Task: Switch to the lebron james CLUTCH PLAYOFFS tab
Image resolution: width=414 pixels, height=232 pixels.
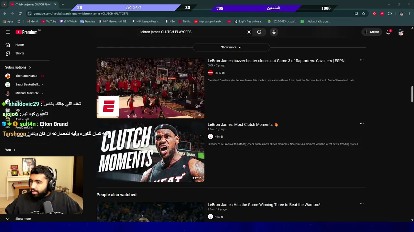Action: pyautogui.click(x=33, y=5)
